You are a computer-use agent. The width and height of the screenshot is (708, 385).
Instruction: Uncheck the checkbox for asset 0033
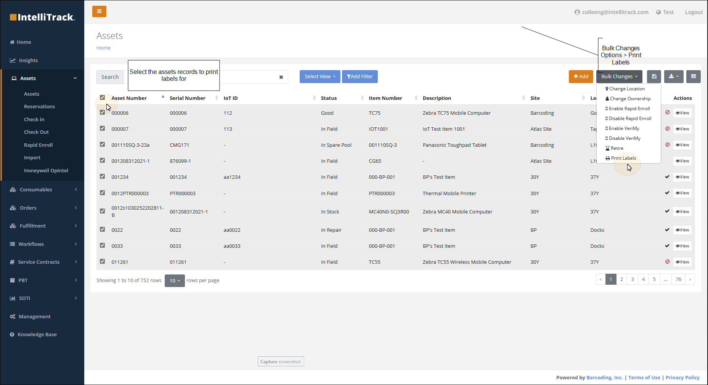102,245
